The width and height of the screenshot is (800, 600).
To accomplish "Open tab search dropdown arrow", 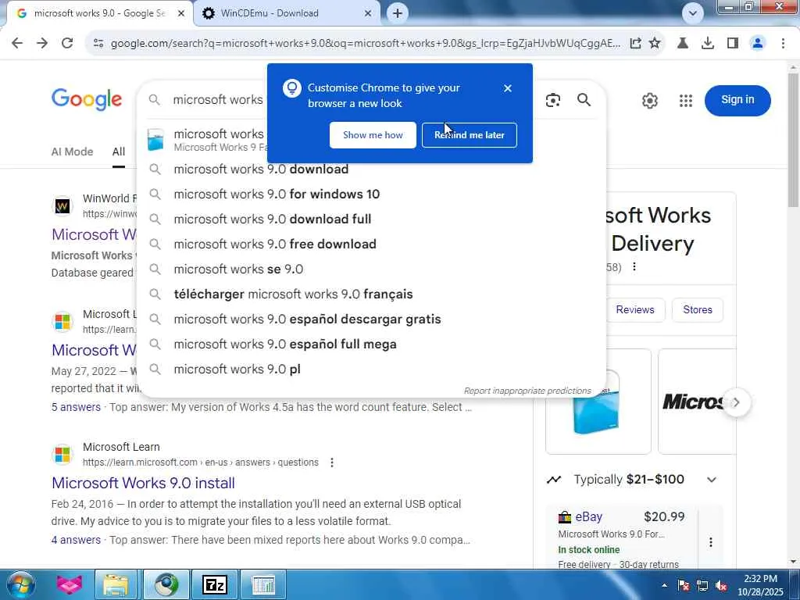I will pos(692,13).
